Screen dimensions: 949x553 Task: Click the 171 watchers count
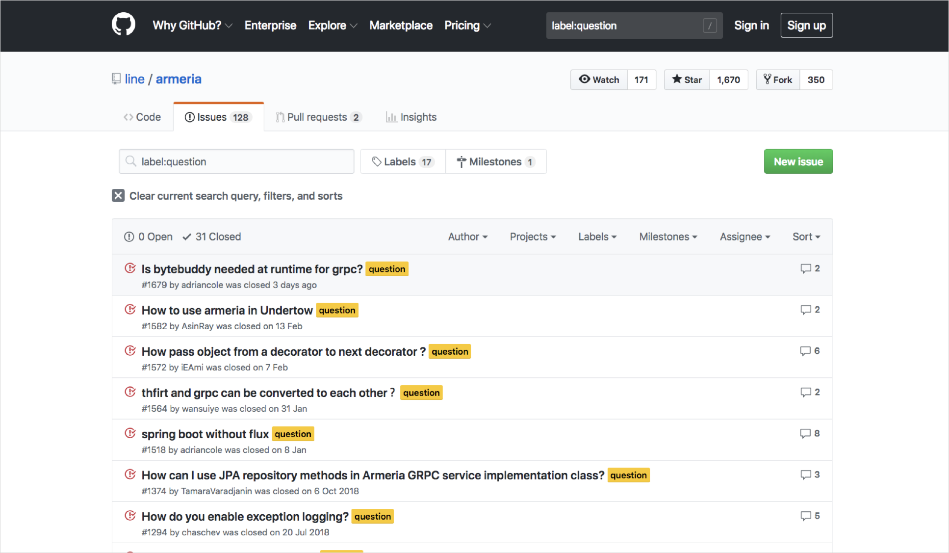click(641, 79)
